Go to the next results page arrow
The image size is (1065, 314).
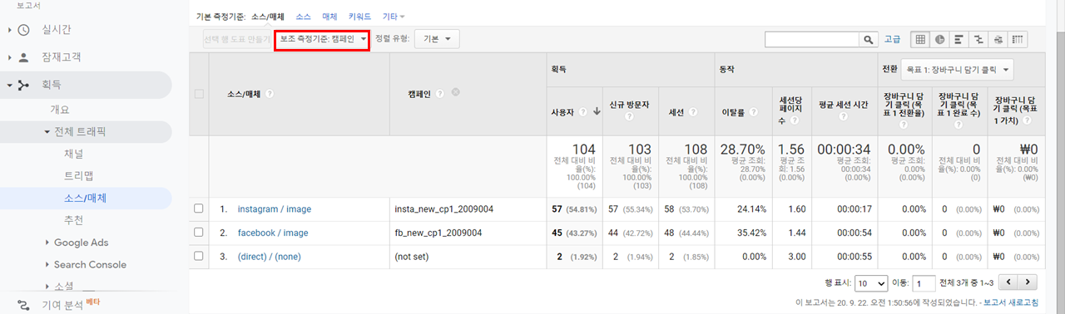(x=1028, y=282)
